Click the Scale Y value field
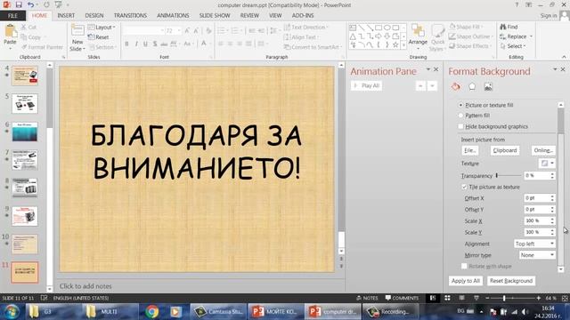The width and height of the screenshot is (570, 320). coord(536,232)
